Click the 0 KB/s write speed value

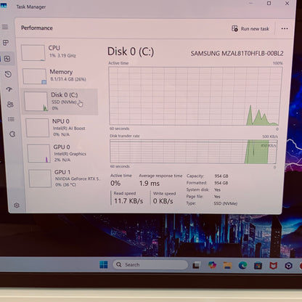[163, 201]
